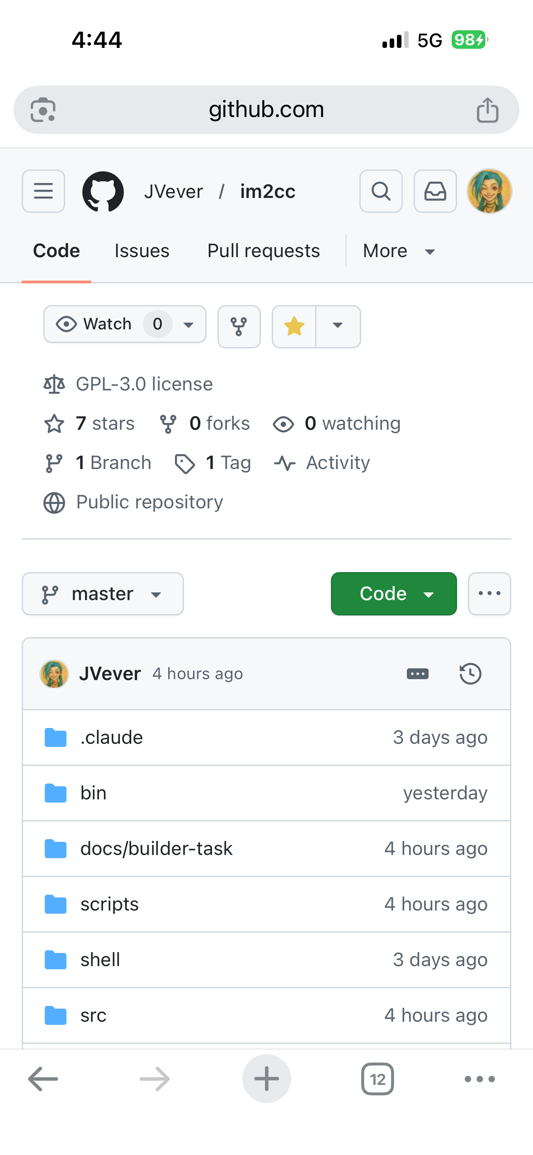Screen dimensions: 533x1155
Task: Go to the GitHub homepage logo
Action: tap(103, 191)
